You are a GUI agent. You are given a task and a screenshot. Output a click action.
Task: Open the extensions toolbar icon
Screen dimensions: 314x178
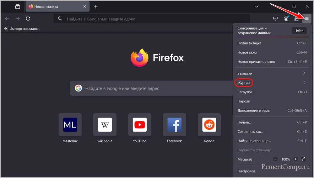point(296,19)
